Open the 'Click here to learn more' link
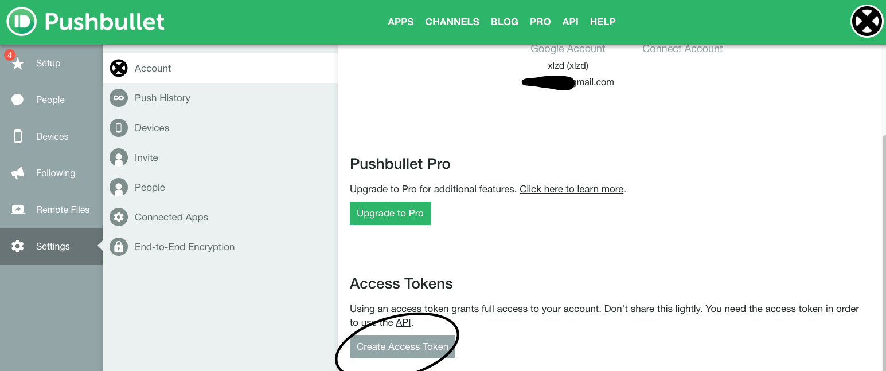The width and height of the screenshot is (886, 371). (571, 189)
